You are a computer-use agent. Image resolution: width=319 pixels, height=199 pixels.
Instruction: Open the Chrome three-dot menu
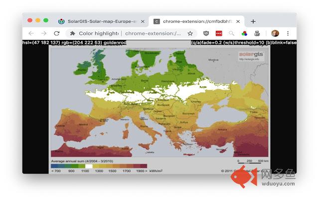288,33
